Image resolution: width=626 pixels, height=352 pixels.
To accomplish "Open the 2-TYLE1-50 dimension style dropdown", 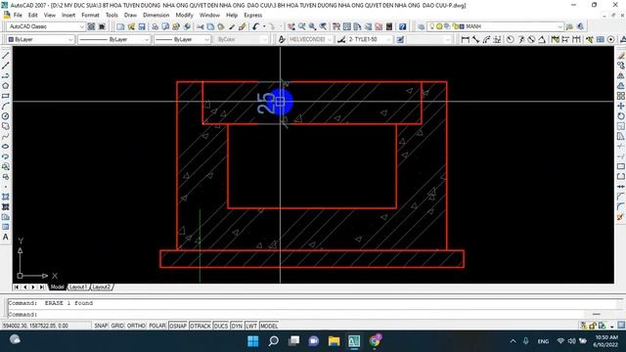I will pos(370,39).
